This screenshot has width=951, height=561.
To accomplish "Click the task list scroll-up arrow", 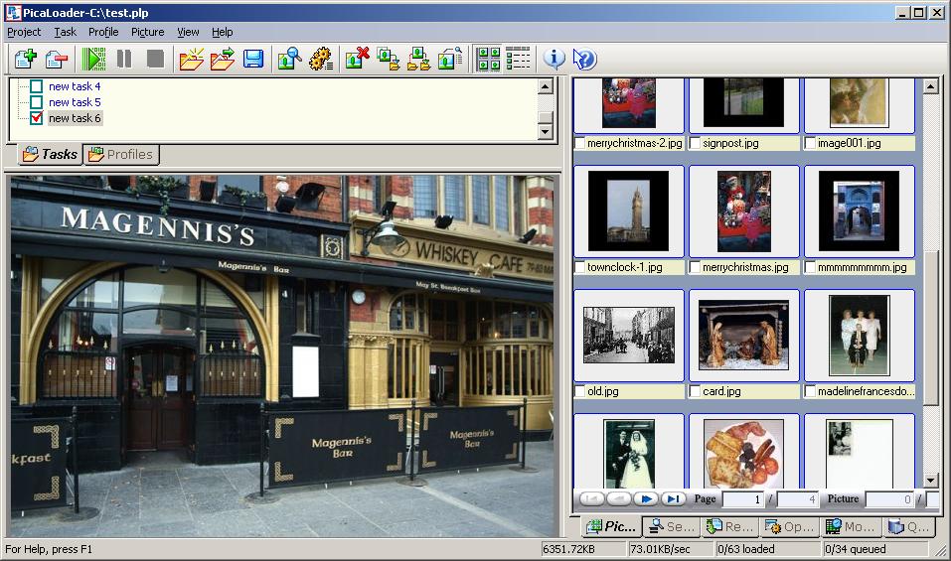I will (546, 86).
